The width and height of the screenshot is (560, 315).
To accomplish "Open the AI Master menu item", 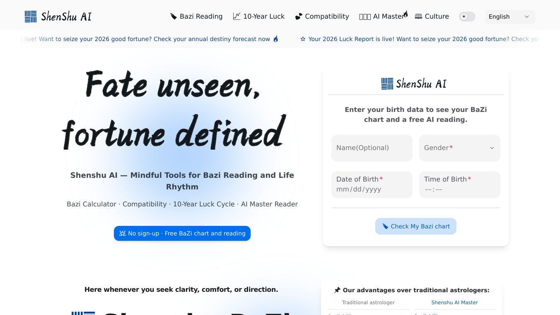I will (384, 17).
